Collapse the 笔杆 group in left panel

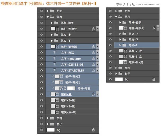tap(48, 17)
